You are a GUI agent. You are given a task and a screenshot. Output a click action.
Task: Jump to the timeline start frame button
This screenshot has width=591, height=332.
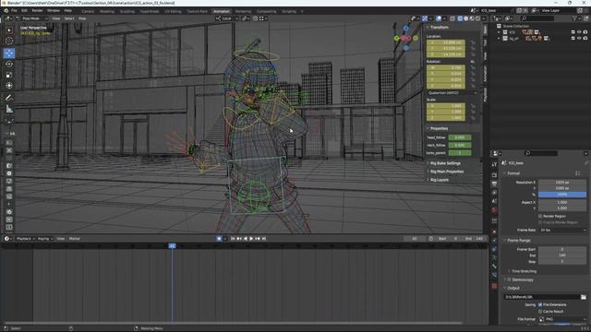pyautogui.click(x=233, y=239)
